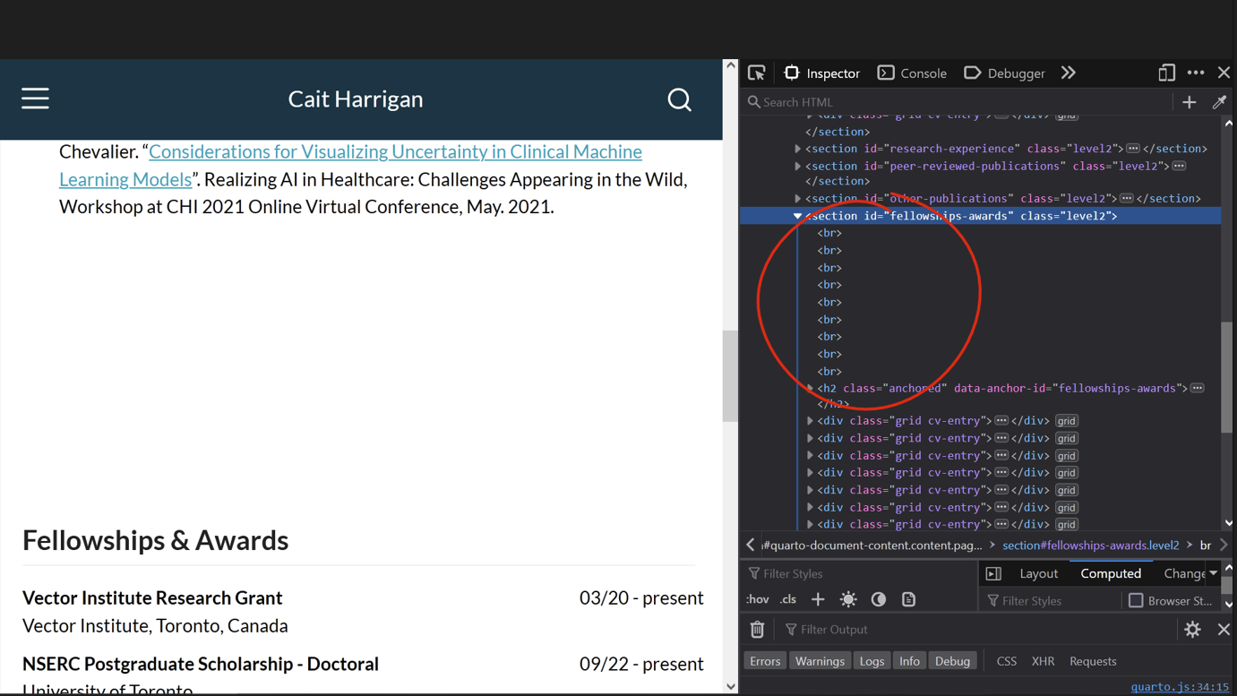The image size is (1237, 696).
Task: Toggle the Errors console filter
Action: click(765, 661)
